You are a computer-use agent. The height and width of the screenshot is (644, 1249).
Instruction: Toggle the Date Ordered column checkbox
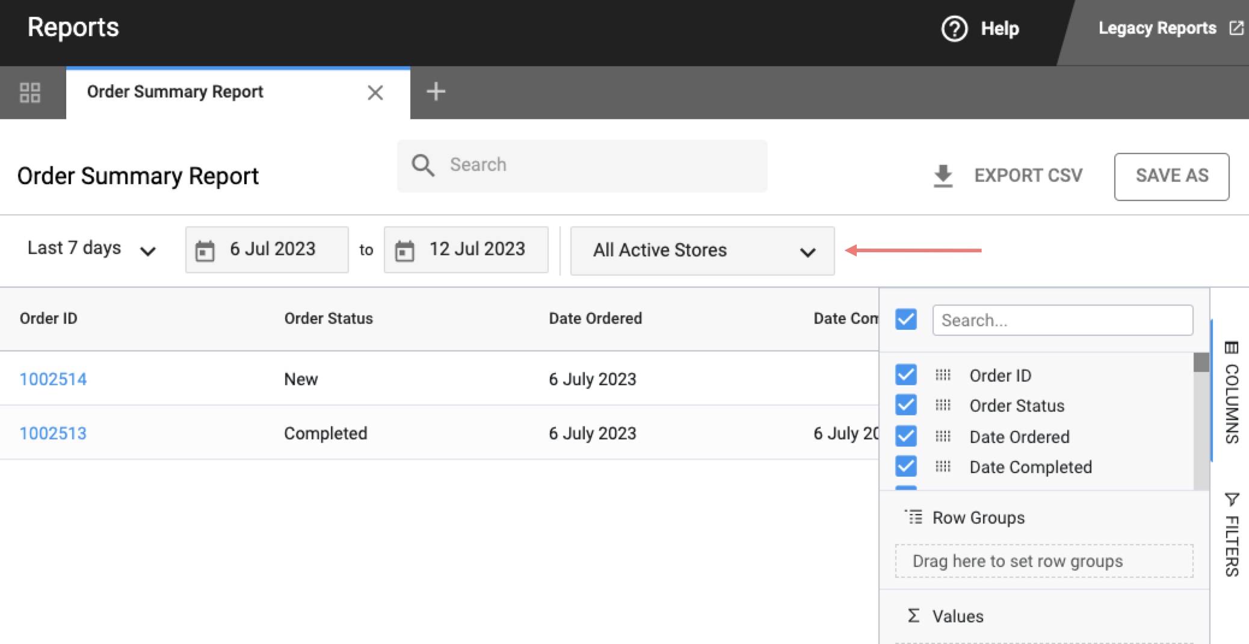point(906,436)
